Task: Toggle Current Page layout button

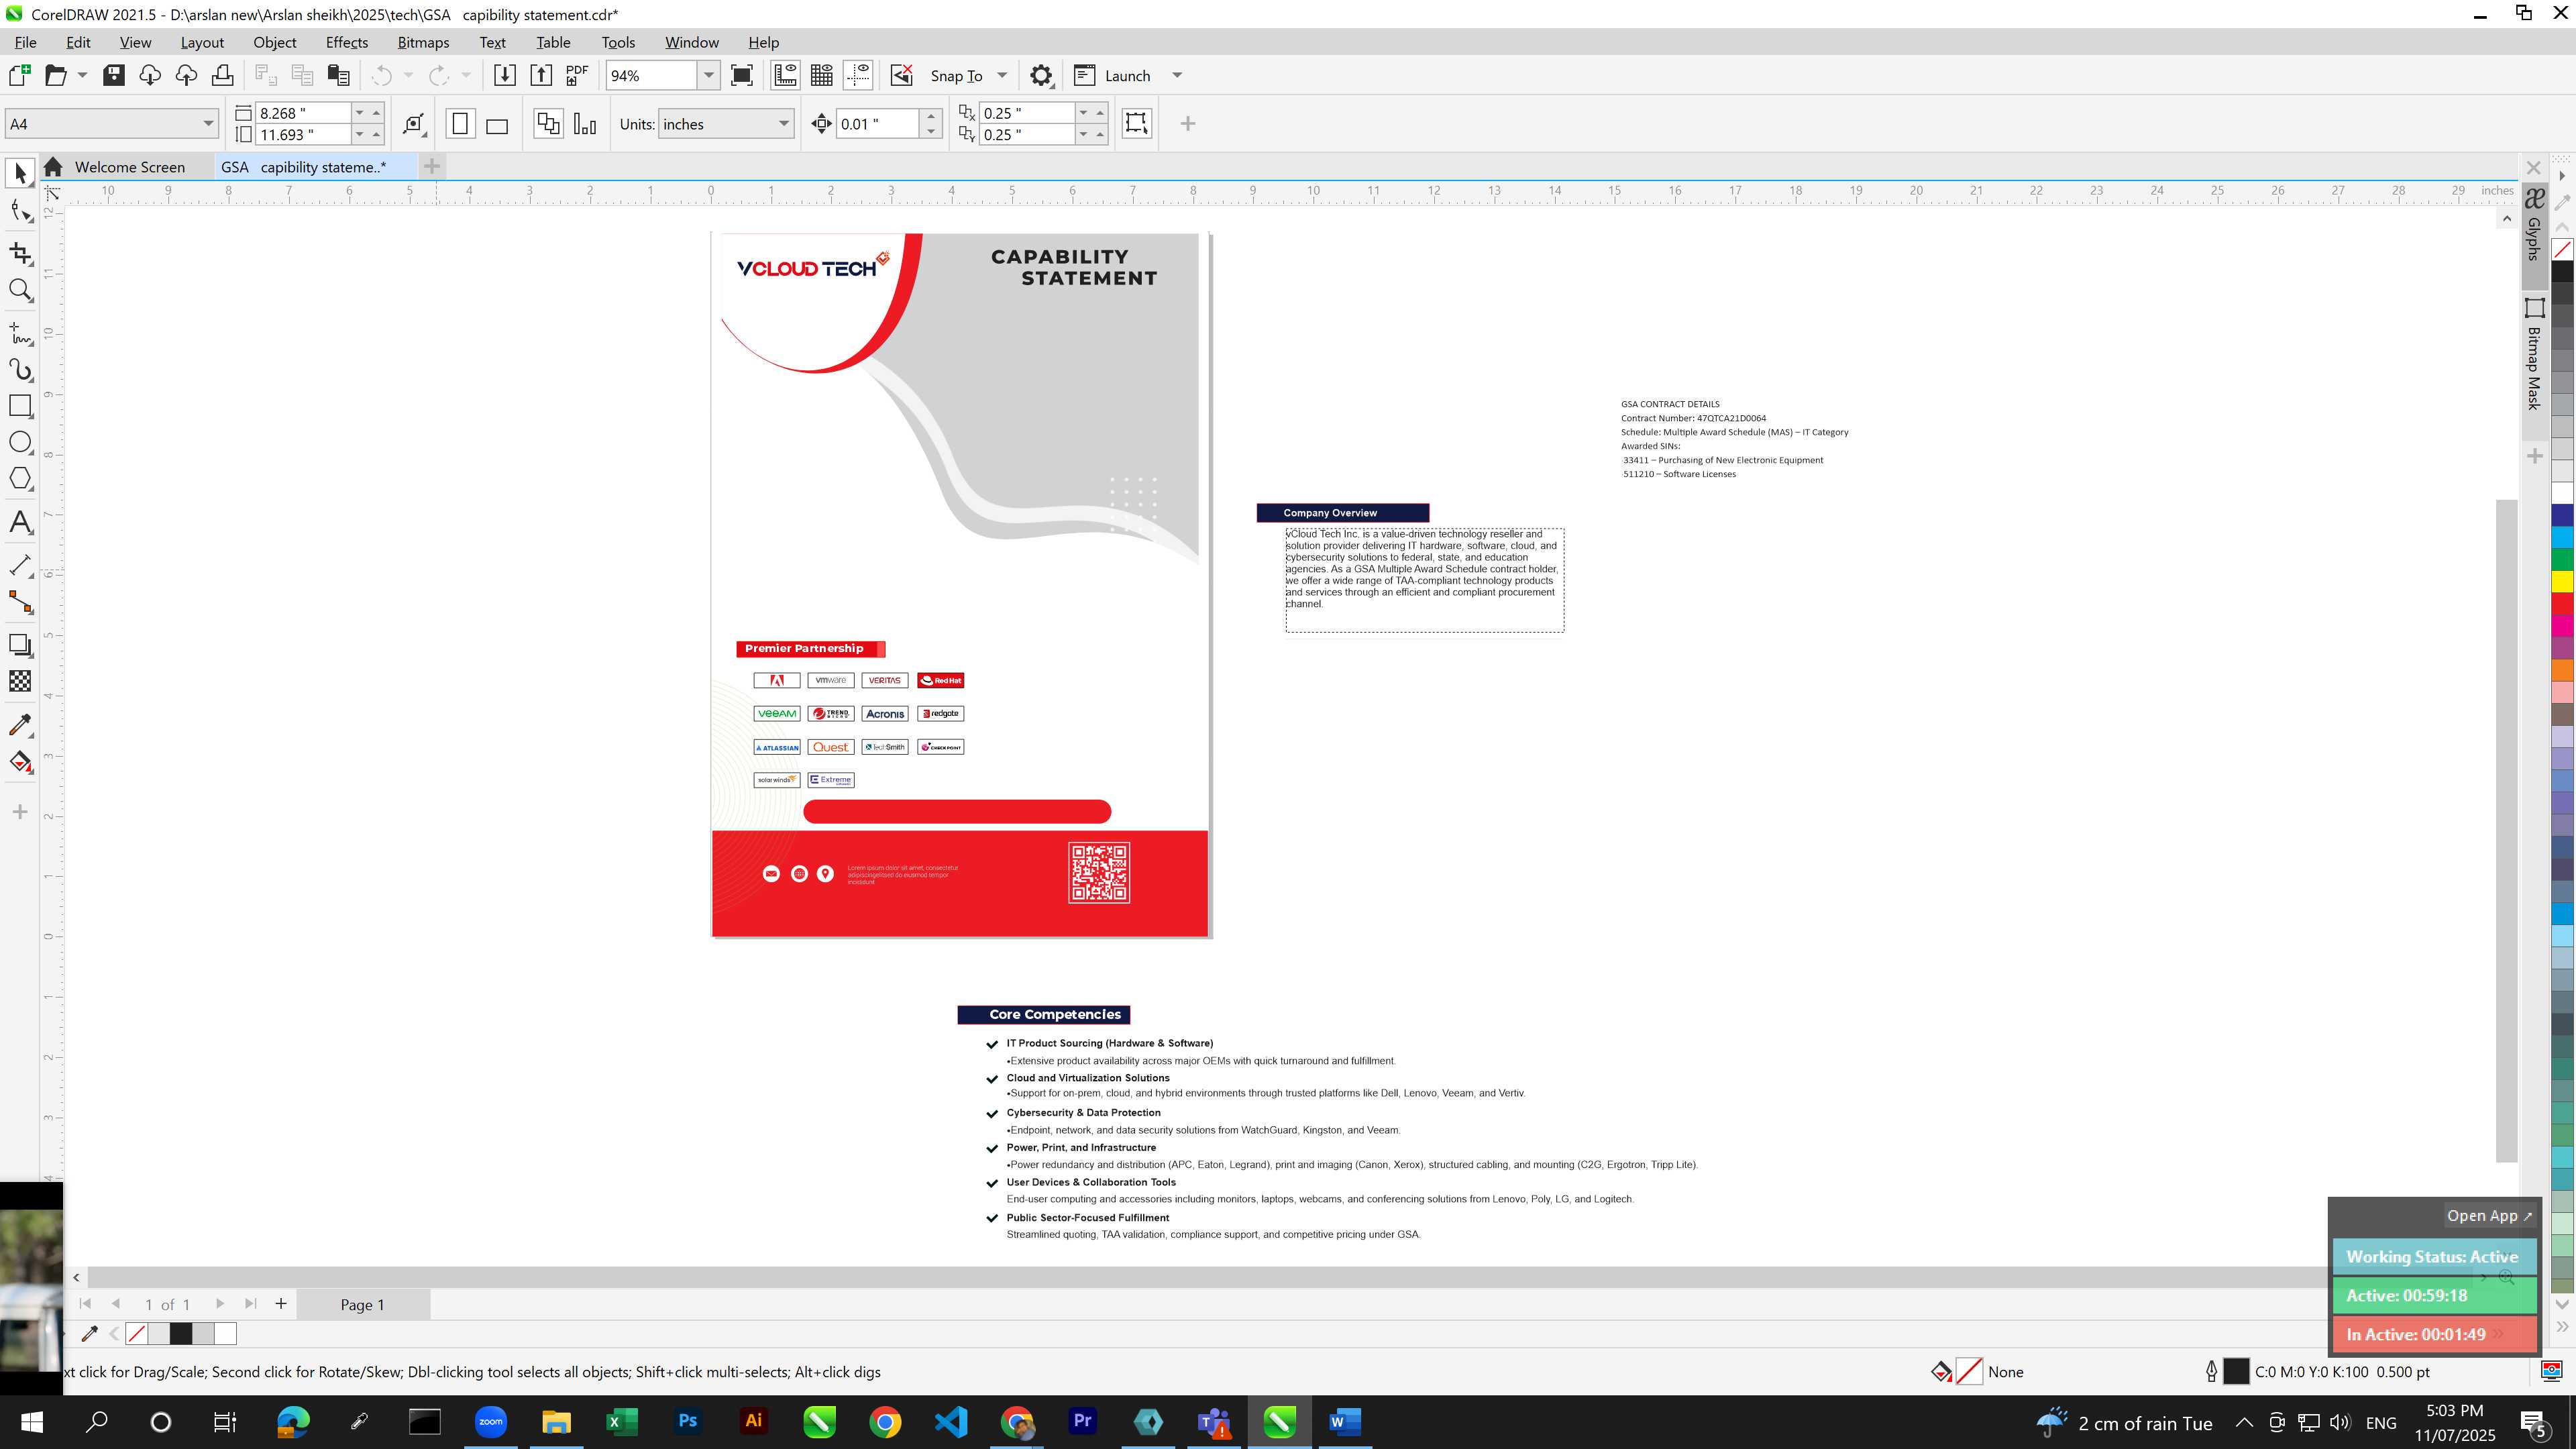Action: 585,124
